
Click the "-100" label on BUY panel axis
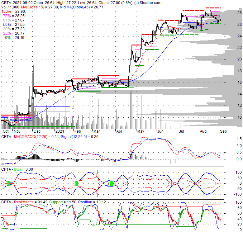238,194
